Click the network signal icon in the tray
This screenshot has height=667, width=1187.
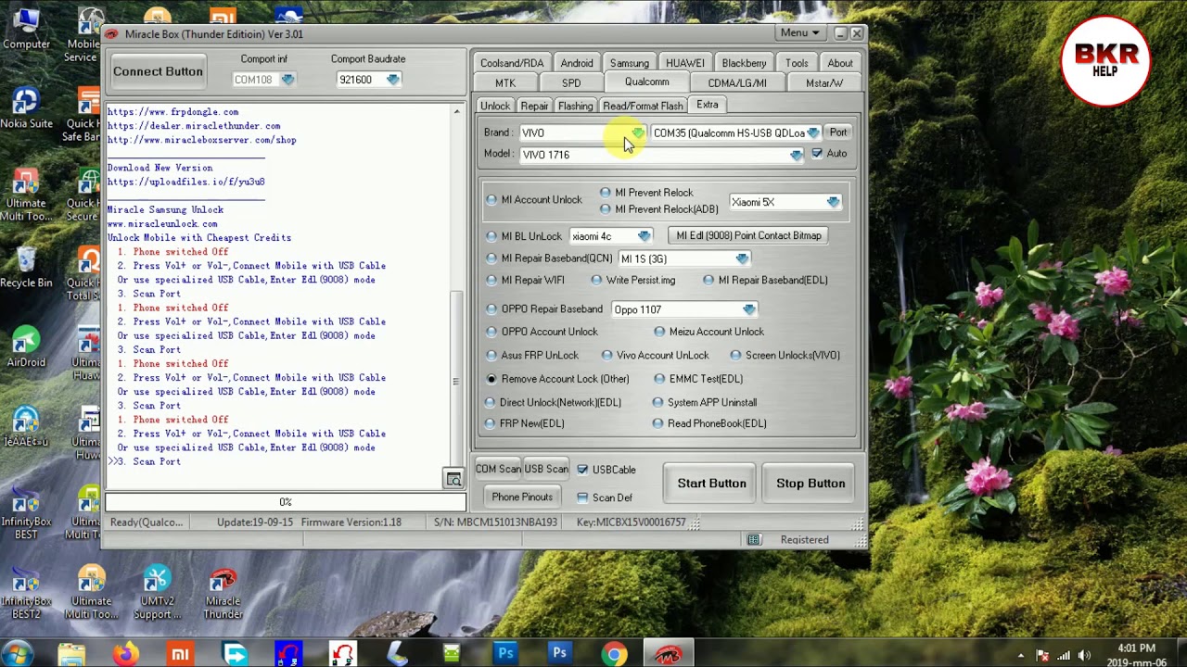(1064, 656)
